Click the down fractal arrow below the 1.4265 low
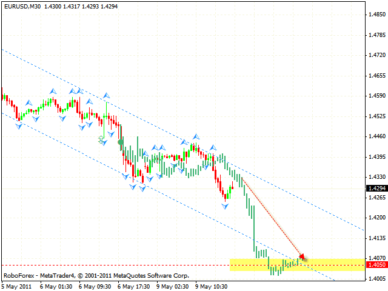 tap(225, 207)
